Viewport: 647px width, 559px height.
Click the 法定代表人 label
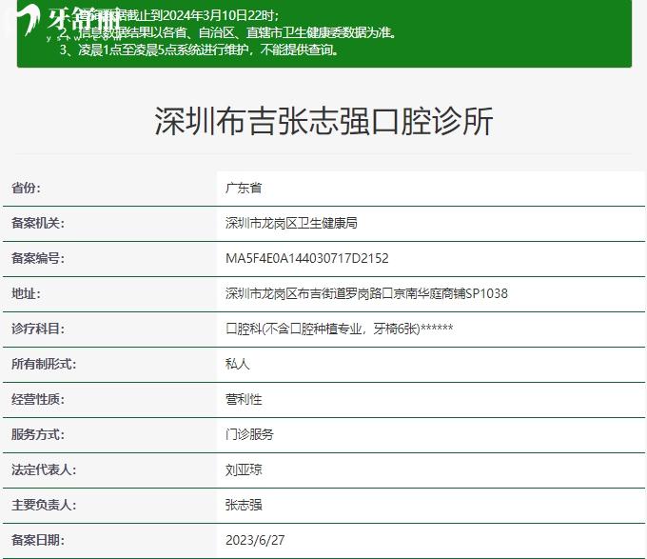coord(44,469)
